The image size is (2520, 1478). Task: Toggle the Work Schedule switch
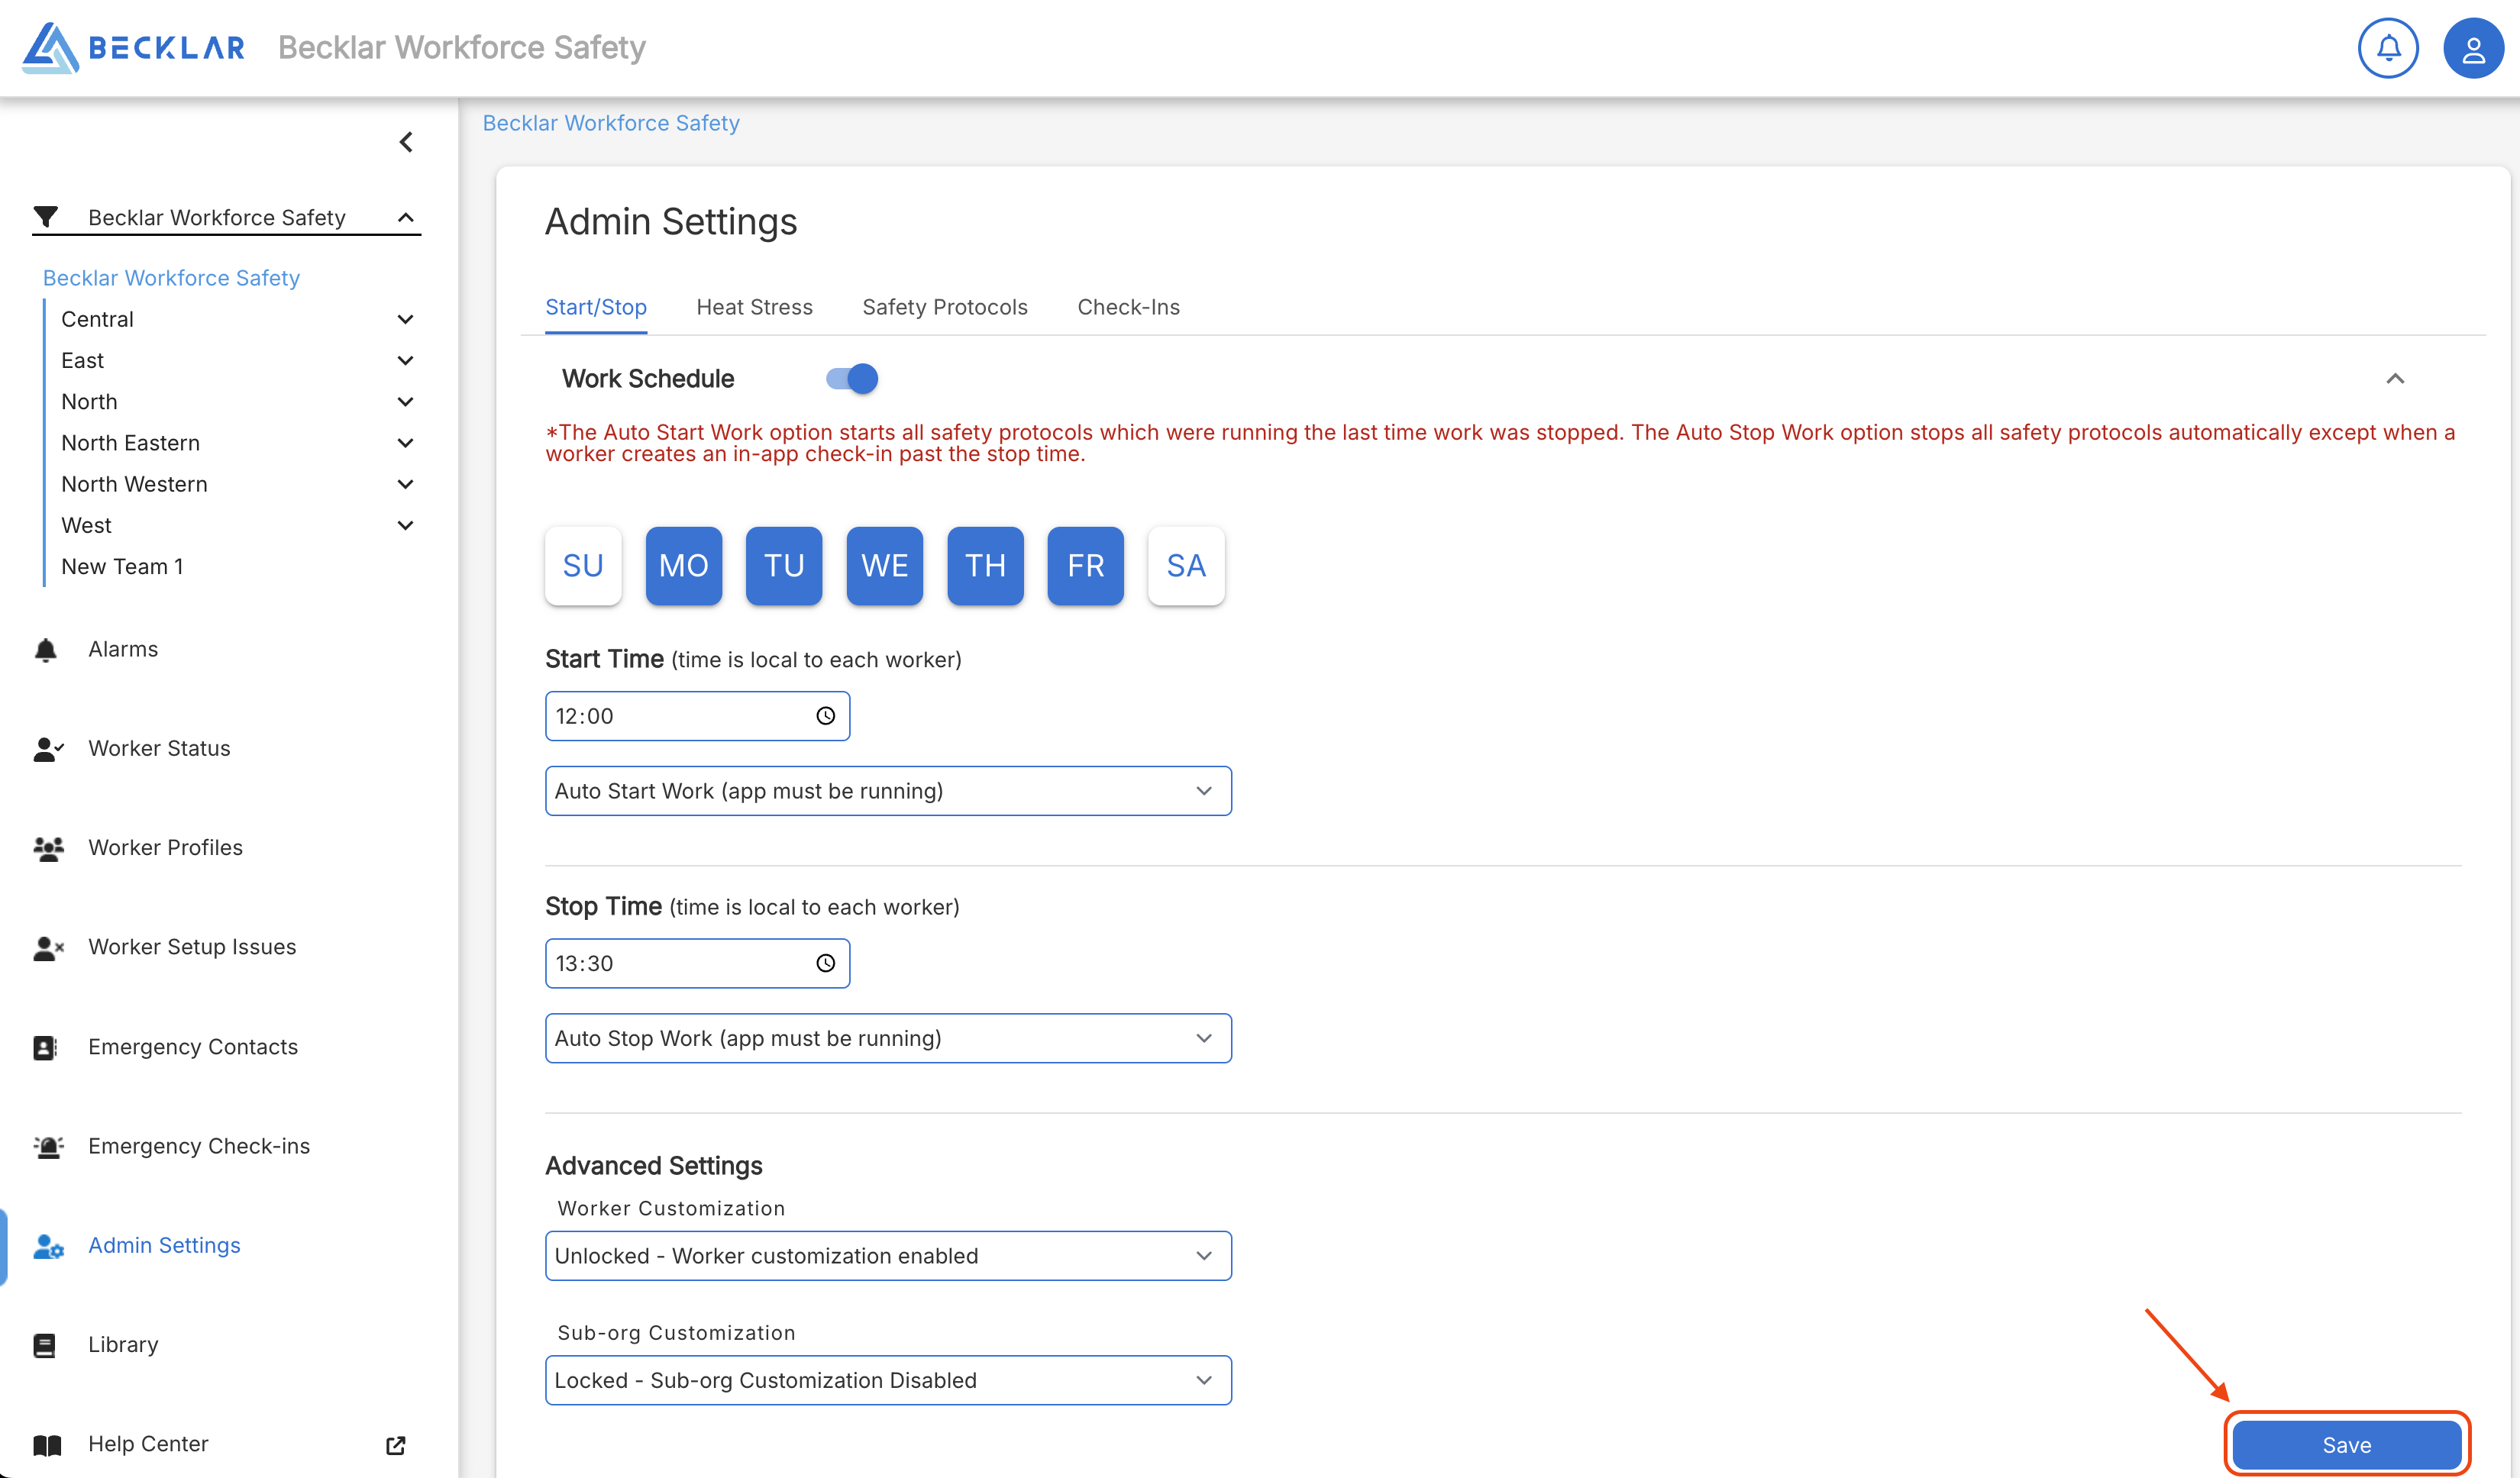851,379
